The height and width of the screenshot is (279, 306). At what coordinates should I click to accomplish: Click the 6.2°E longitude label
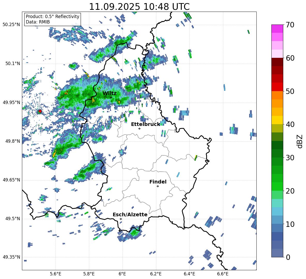[156, 274]
